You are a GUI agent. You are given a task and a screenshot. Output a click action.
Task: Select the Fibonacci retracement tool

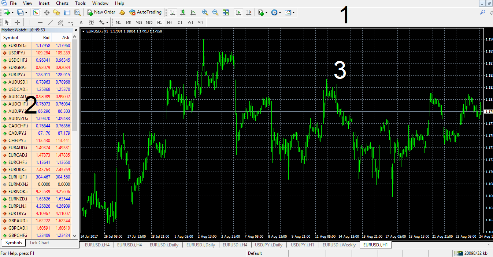pyautogui.click(x=70, y=22)
